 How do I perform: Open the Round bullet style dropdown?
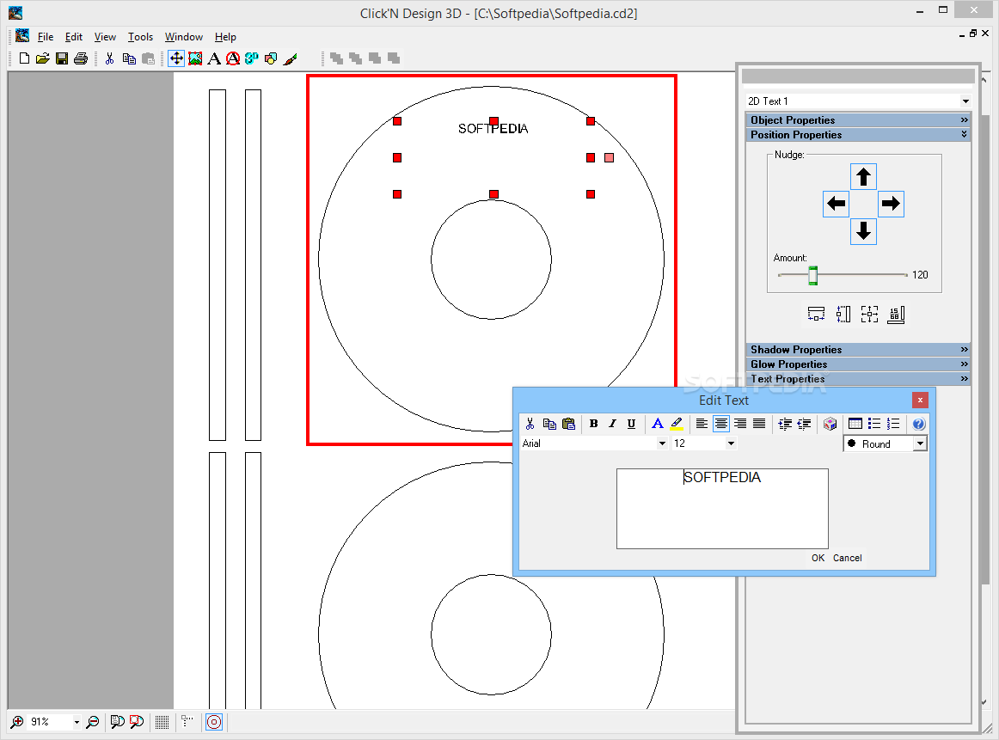920,443
